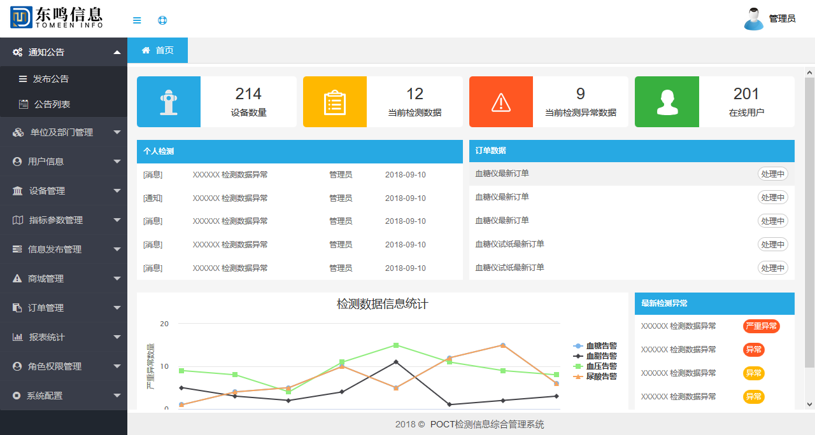Click the yellow clipboard 当前检测数据 icon
815x435 pixels.
[x=335, y=102]
